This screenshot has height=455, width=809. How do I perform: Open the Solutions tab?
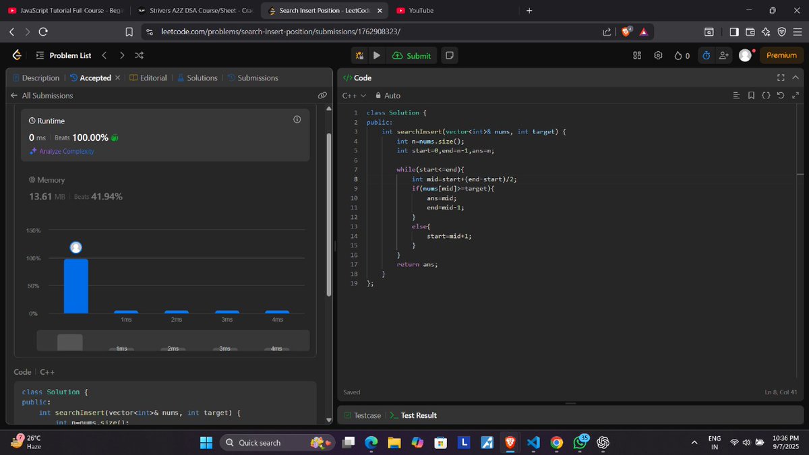tap(201, 78)
